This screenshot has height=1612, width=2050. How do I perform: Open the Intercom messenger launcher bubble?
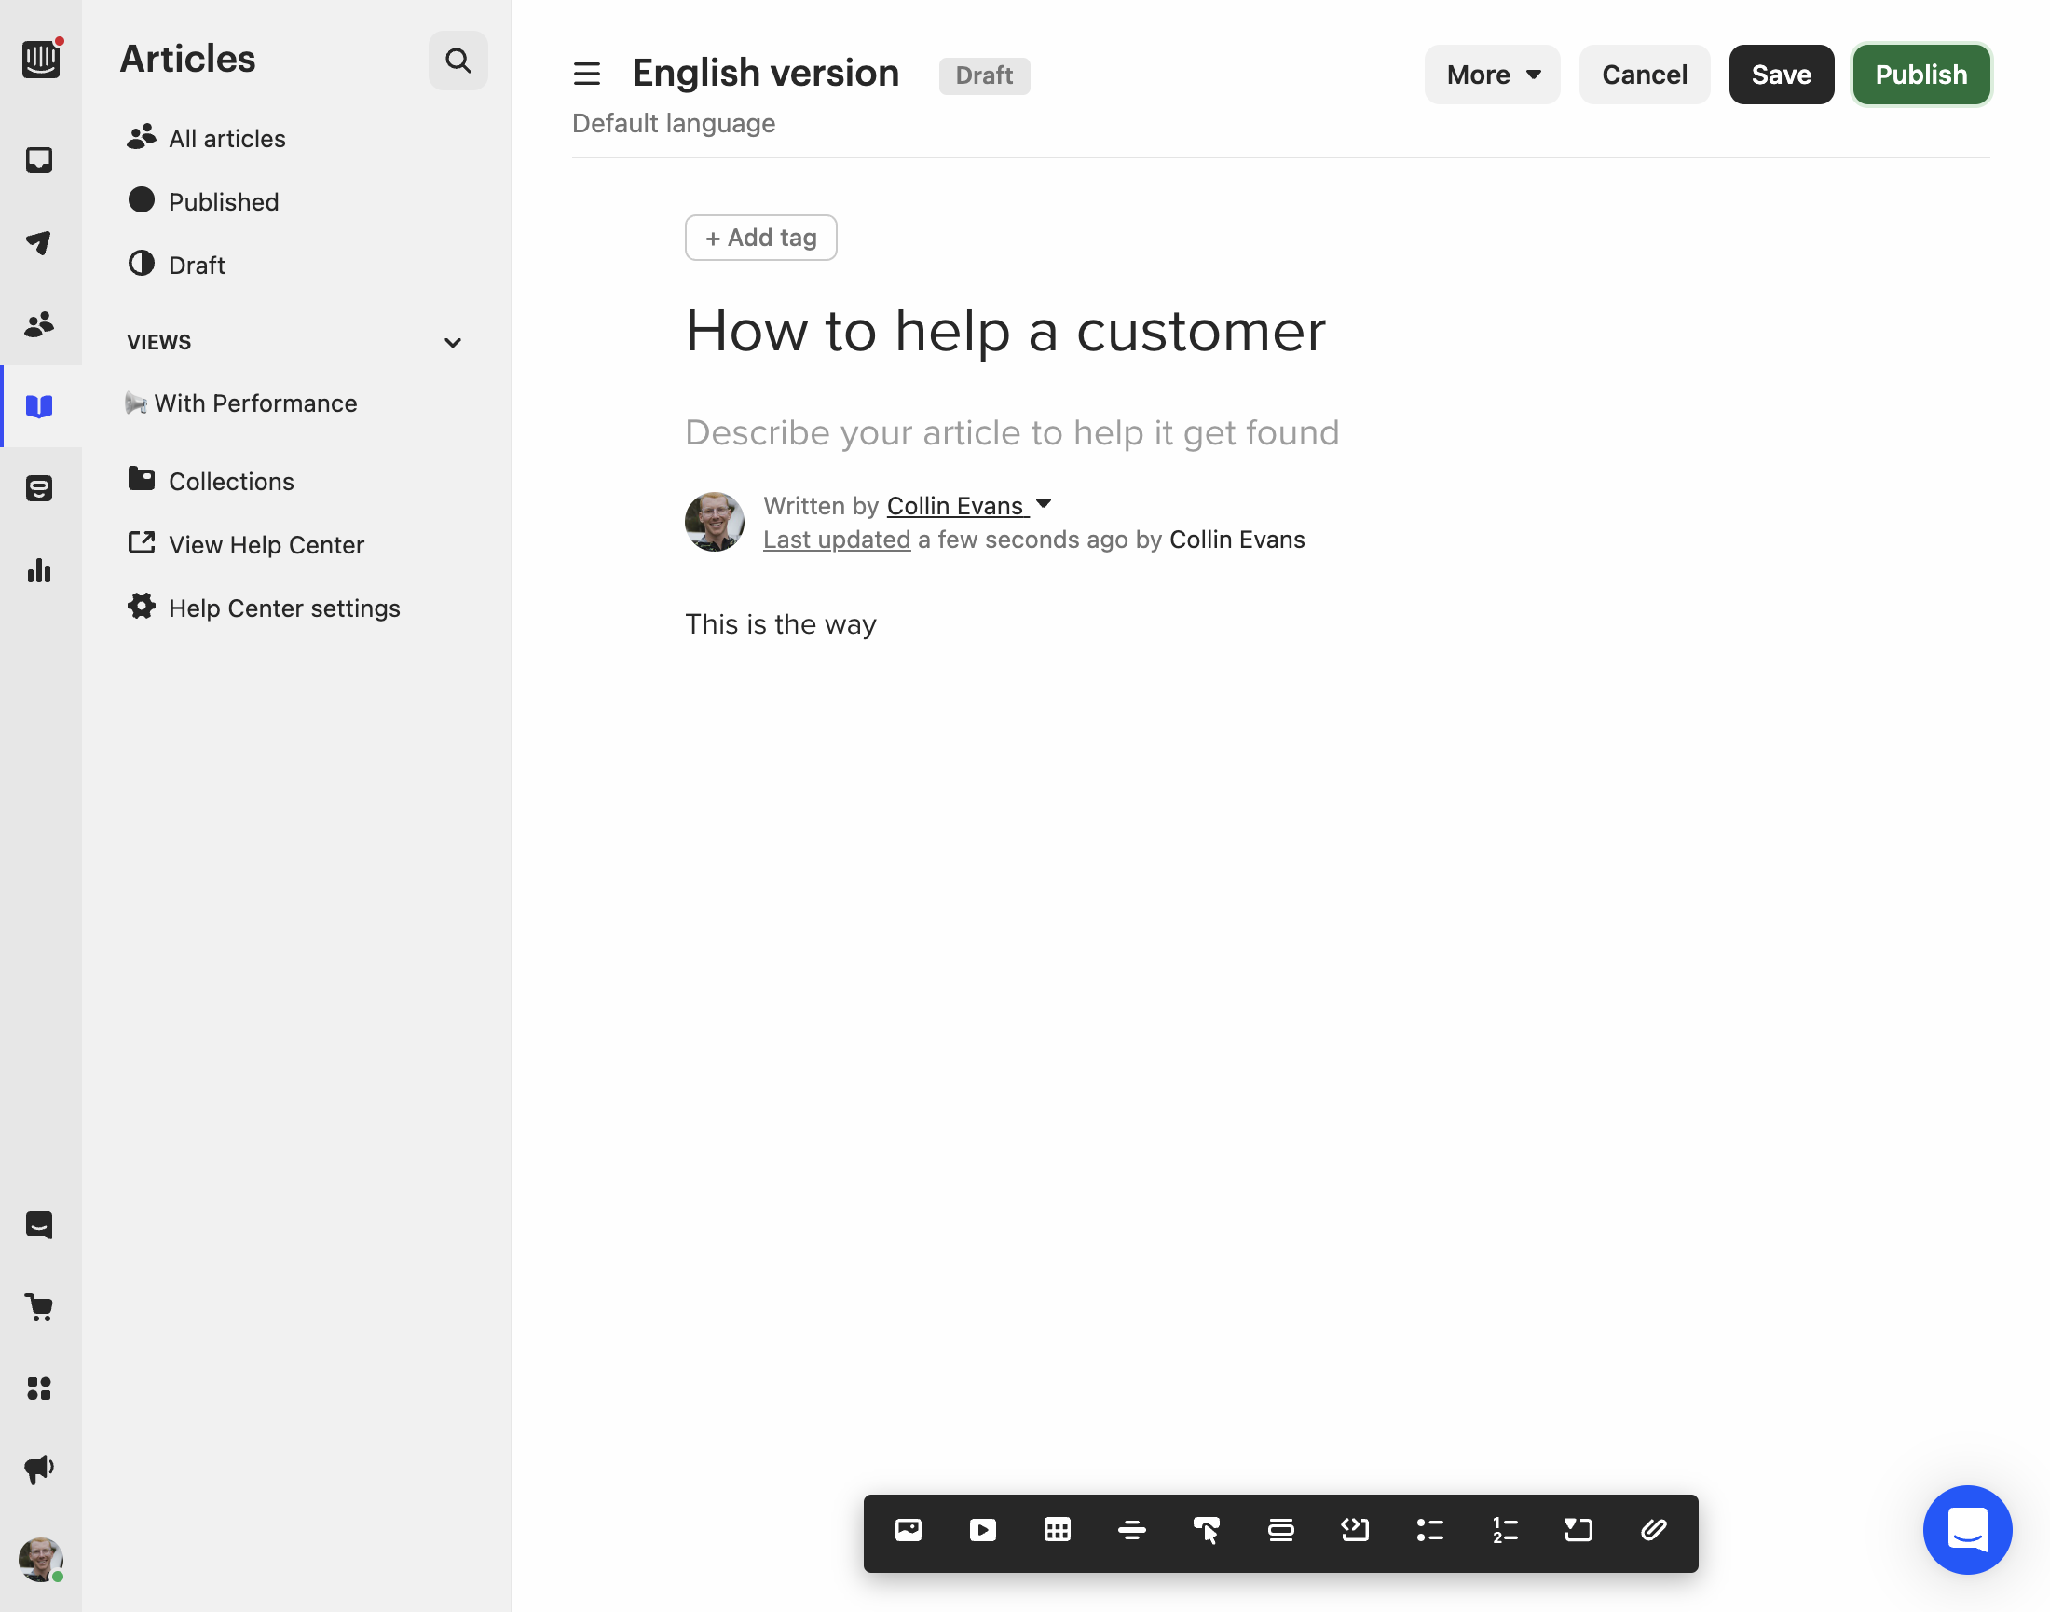1967,1529
